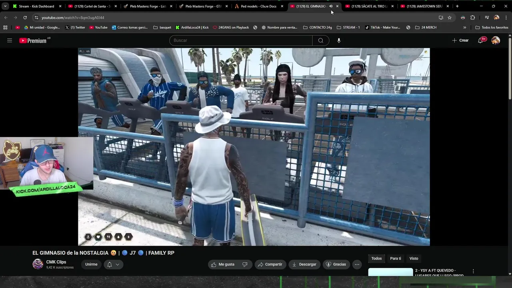Image resolution: width=512 pixels, height=288 pixels.
Task: Mute the EL GIMNASIO tab audio icon
Action: (331, 6)
